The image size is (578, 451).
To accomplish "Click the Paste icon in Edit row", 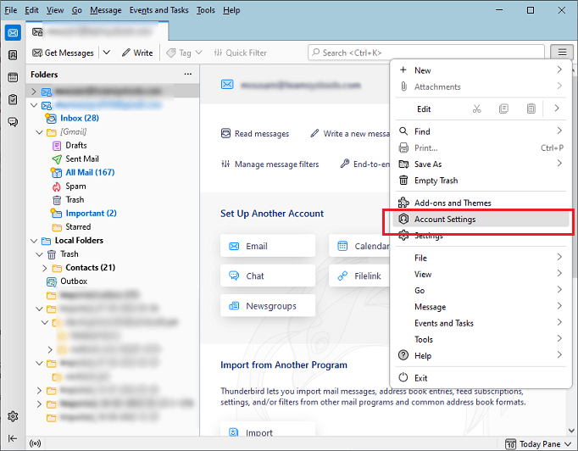I will 531,109.
